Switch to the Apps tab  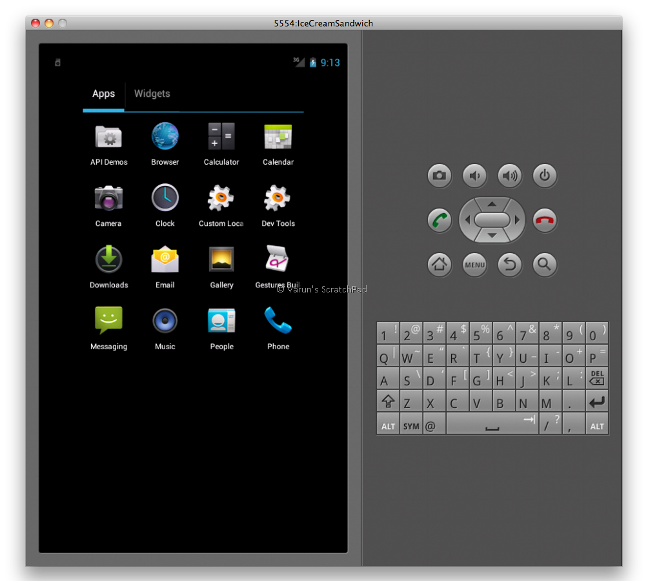(103, 94)
